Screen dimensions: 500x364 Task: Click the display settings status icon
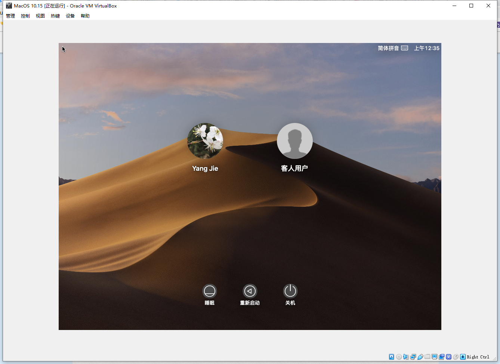(434, 357)
